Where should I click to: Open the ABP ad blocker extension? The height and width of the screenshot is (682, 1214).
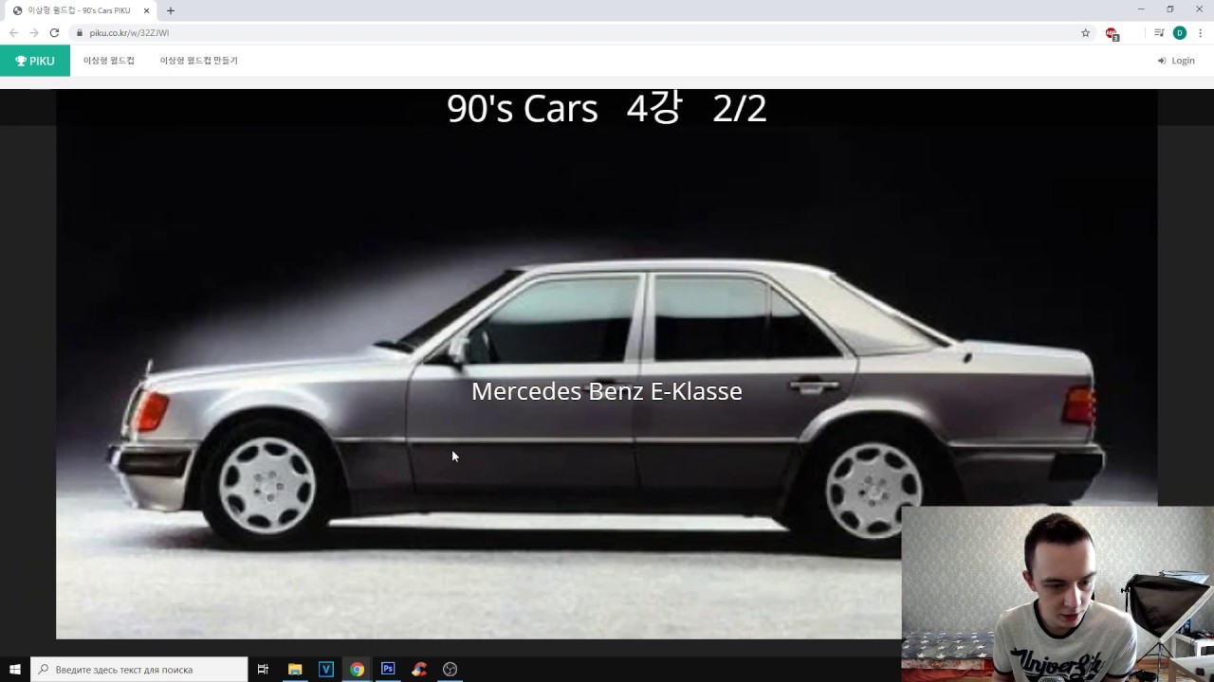click(x=1112, y=33)
